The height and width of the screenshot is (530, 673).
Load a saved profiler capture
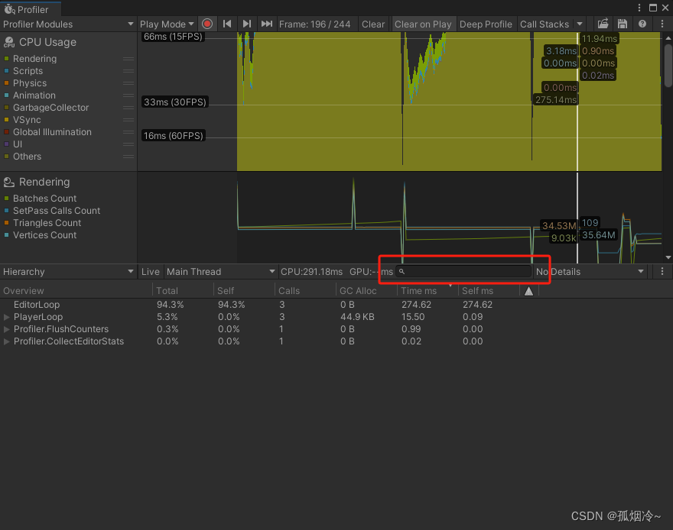[603, 24]
